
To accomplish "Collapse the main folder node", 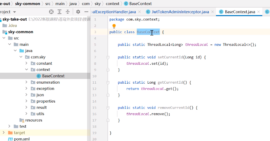I will click(x=10, y=44).
